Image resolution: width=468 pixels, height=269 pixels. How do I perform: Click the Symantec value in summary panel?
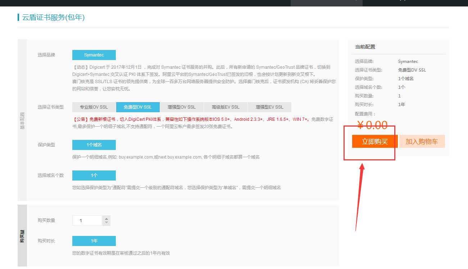point(408,61)
